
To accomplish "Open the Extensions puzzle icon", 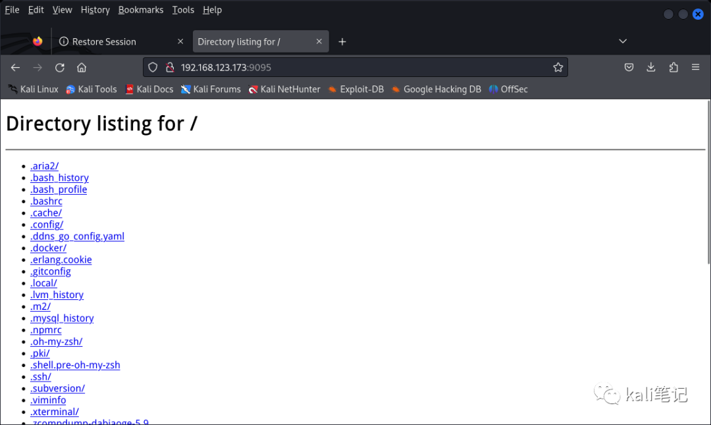I will tap(673, 67).
